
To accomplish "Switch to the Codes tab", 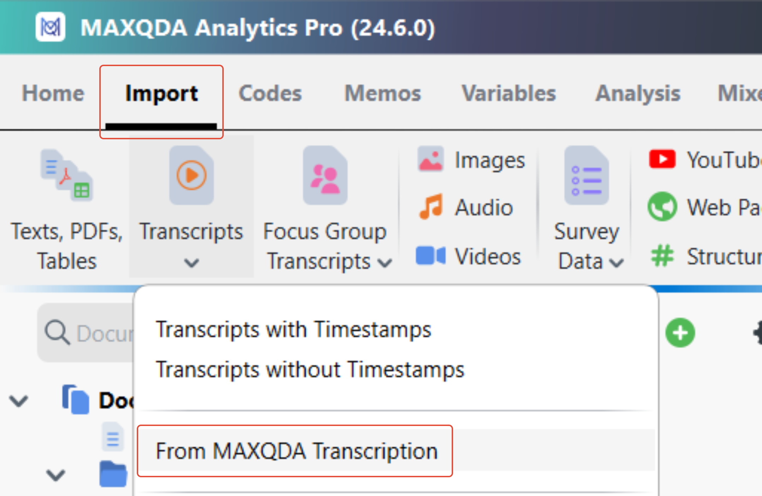I will coord(270,93).
